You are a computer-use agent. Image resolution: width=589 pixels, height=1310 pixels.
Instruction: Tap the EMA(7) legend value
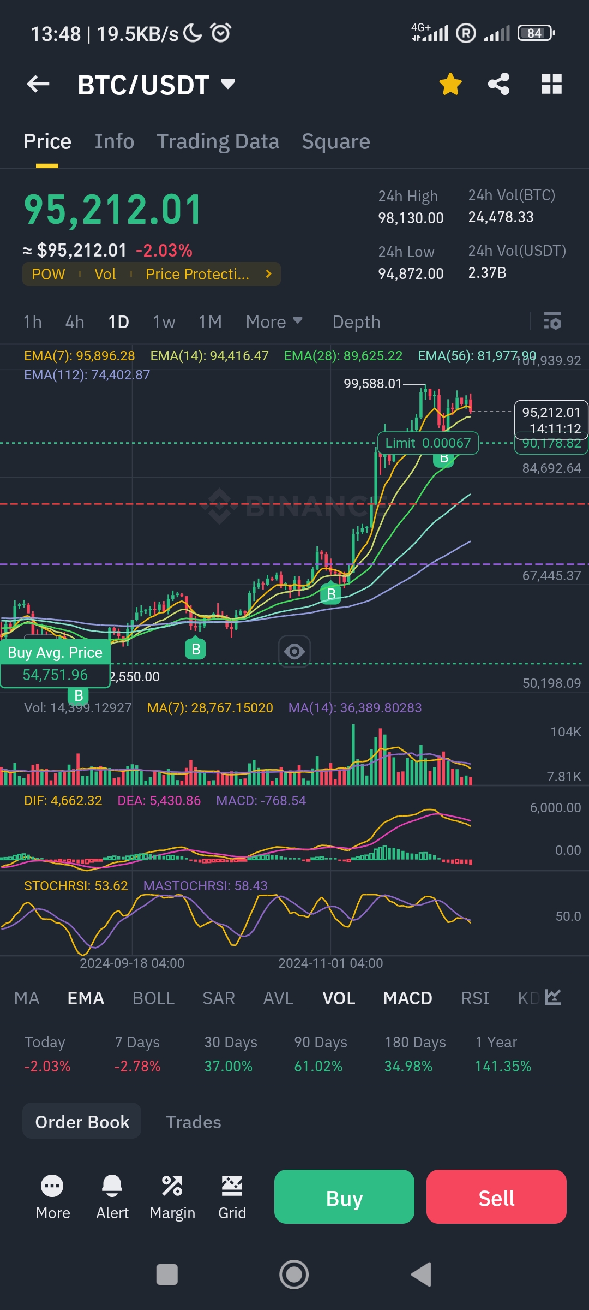(x=79, y=356)
